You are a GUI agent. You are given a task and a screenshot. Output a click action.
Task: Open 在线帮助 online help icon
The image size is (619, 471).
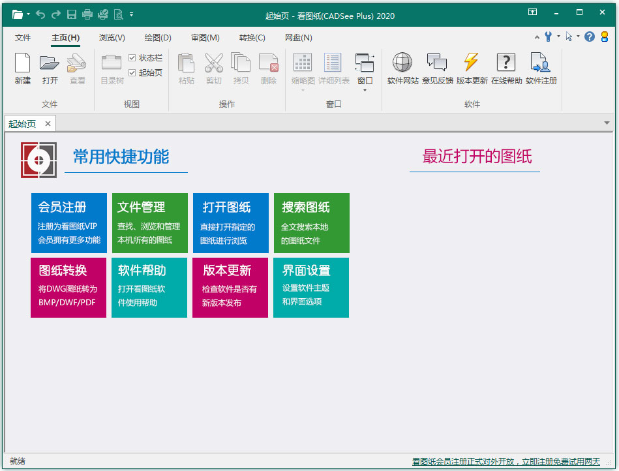pos(506,63)
